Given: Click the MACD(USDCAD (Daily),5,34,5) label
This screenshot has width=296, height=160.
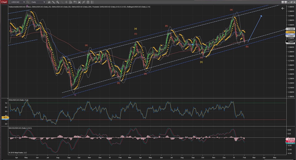Looking at the screenshot, I should (x=20, y=128).
